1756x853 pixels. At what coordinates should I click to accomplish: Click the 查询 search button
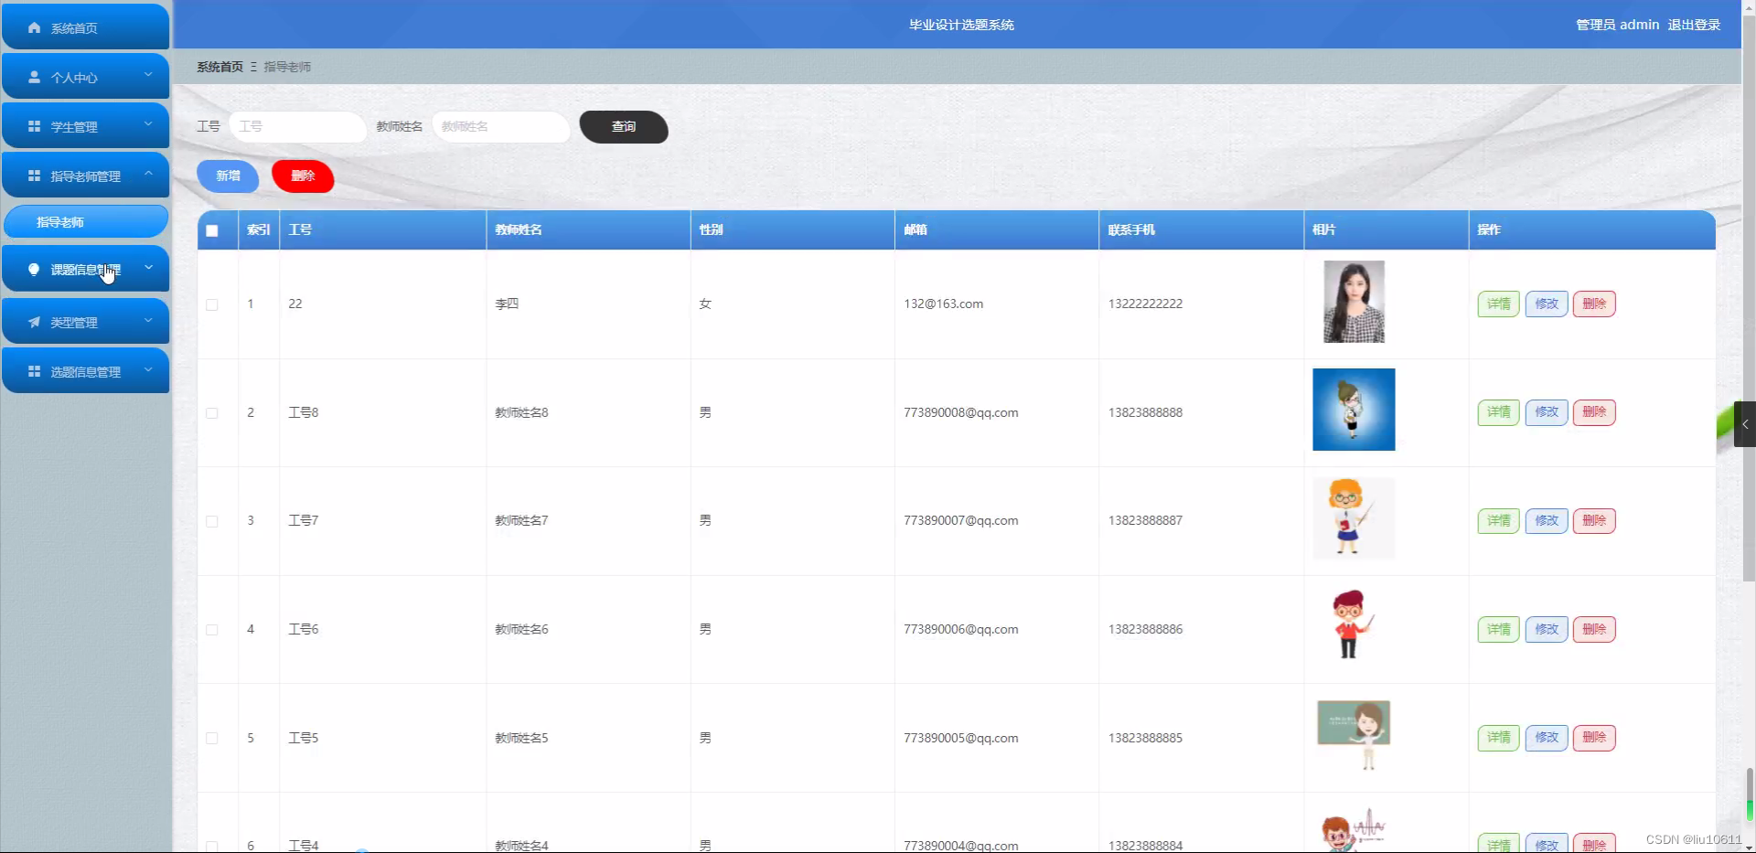[x=624, y=127]
